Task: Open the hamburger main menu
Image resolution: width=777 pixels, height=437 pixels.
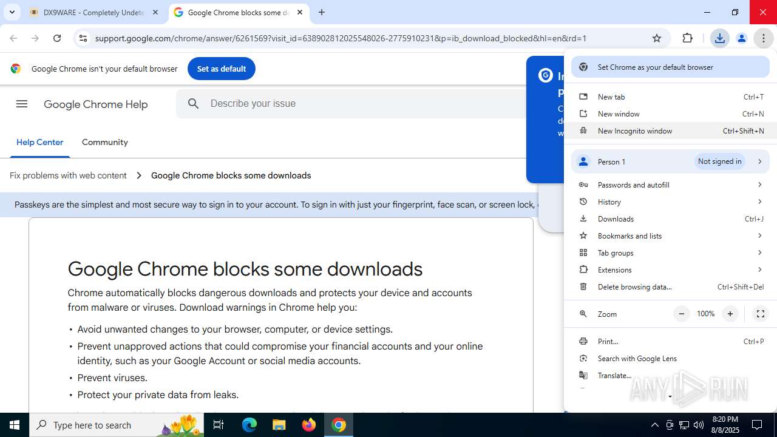Action: (22, 104)
